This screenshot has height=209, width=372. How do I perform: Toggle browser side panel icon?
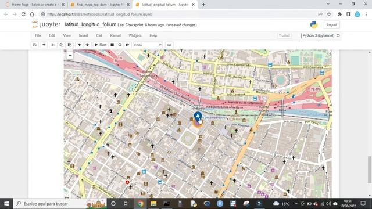point(349,14)
